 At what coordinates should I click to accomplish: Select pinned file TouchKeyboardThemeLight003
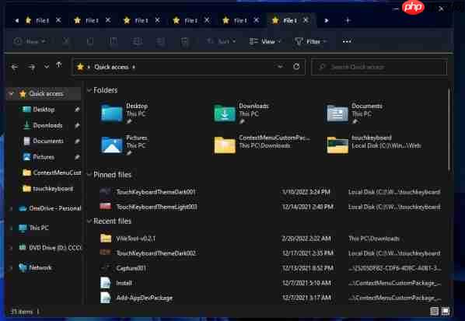[x=270, y=207]
